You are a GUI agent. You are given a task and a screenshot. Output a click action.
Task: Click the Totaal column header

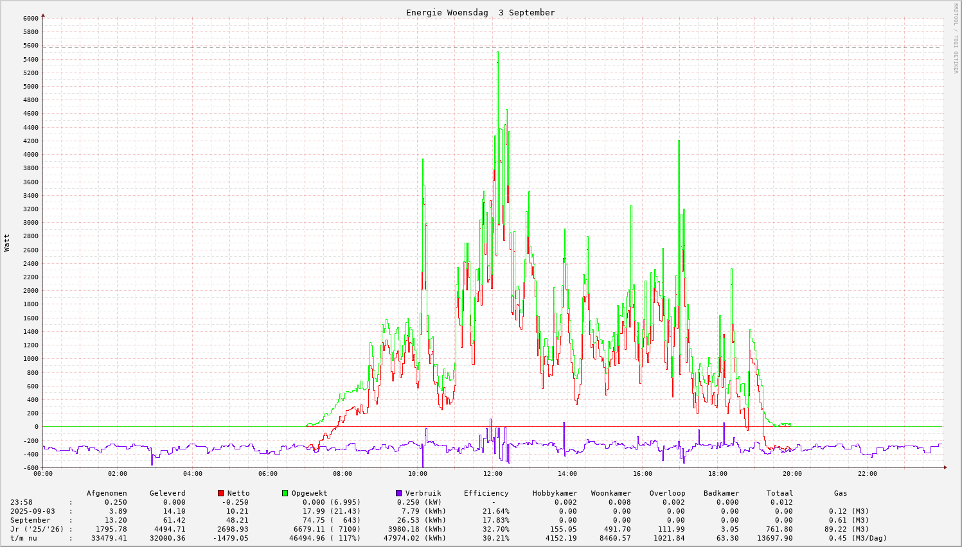pyautogui.click(x=779, y=493)
